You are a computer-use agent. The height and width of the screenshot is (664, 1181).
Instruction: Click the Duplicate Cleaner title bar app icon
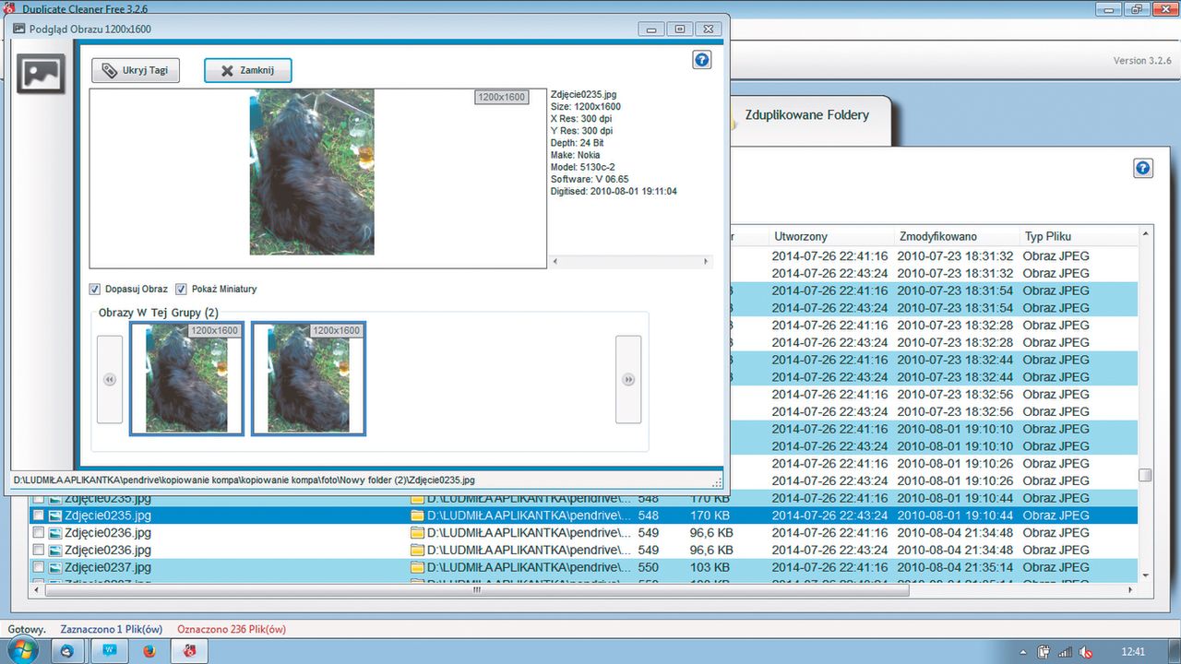[x=9, y=8]
